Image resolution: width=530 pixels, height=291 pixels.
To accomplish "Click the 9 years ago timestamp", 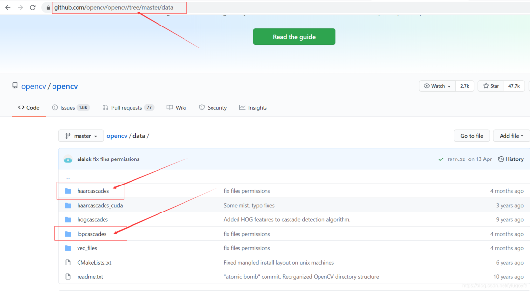I will pos(509,219).
